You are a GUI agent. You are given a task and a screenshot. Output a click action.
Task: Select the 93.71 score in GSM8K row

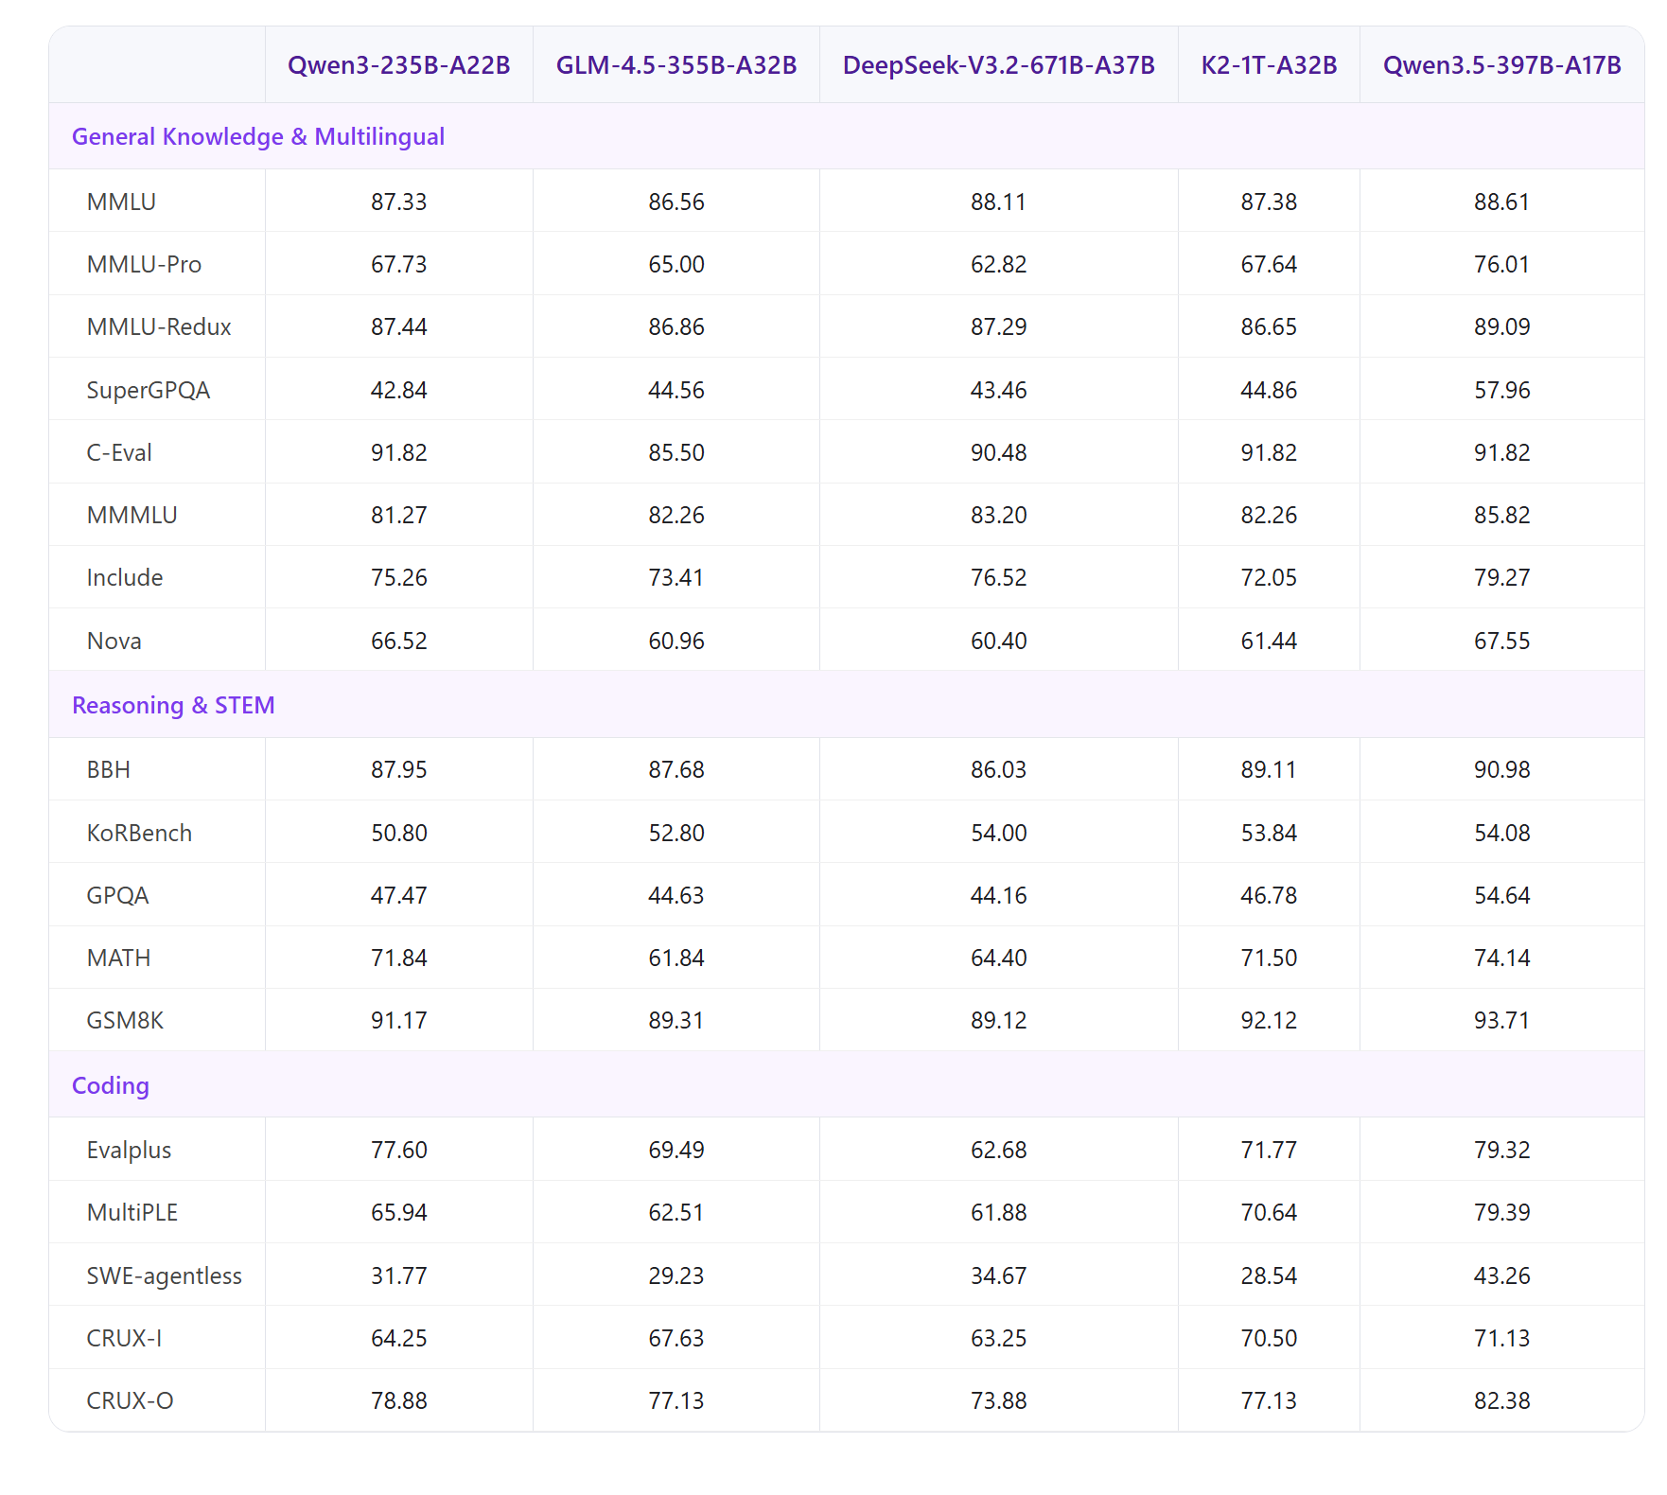click(1501, 1021)
